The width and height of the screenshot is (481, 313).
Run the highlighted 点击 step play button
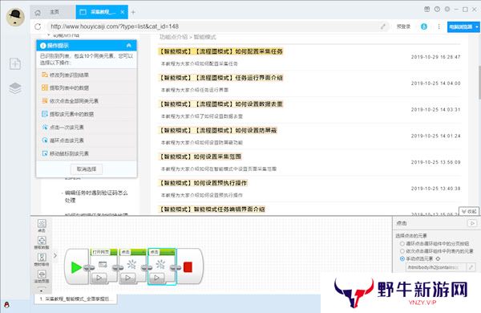[x=156, y=278]
